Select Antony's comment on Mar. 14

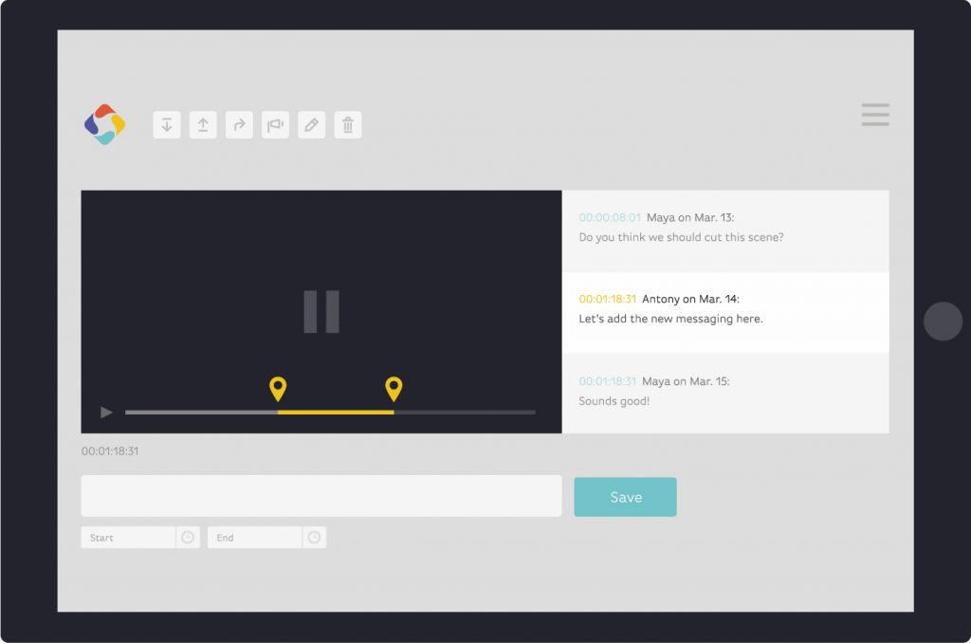[x=725, y=313]
